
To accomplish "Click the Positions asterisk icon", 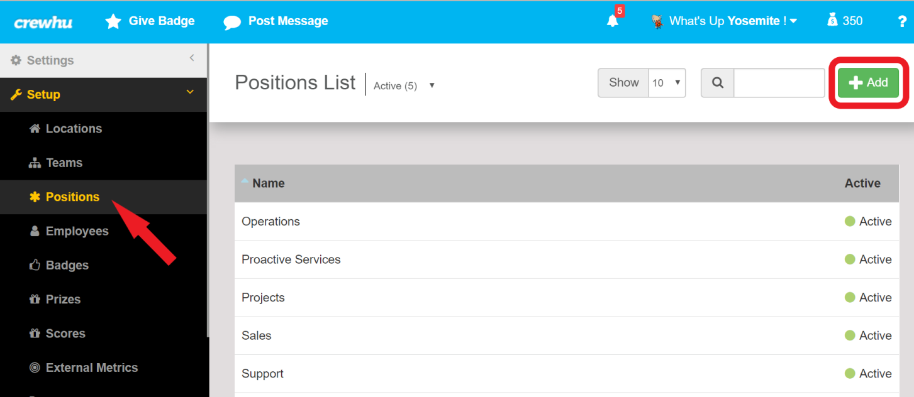I will [x=35, y=197].
